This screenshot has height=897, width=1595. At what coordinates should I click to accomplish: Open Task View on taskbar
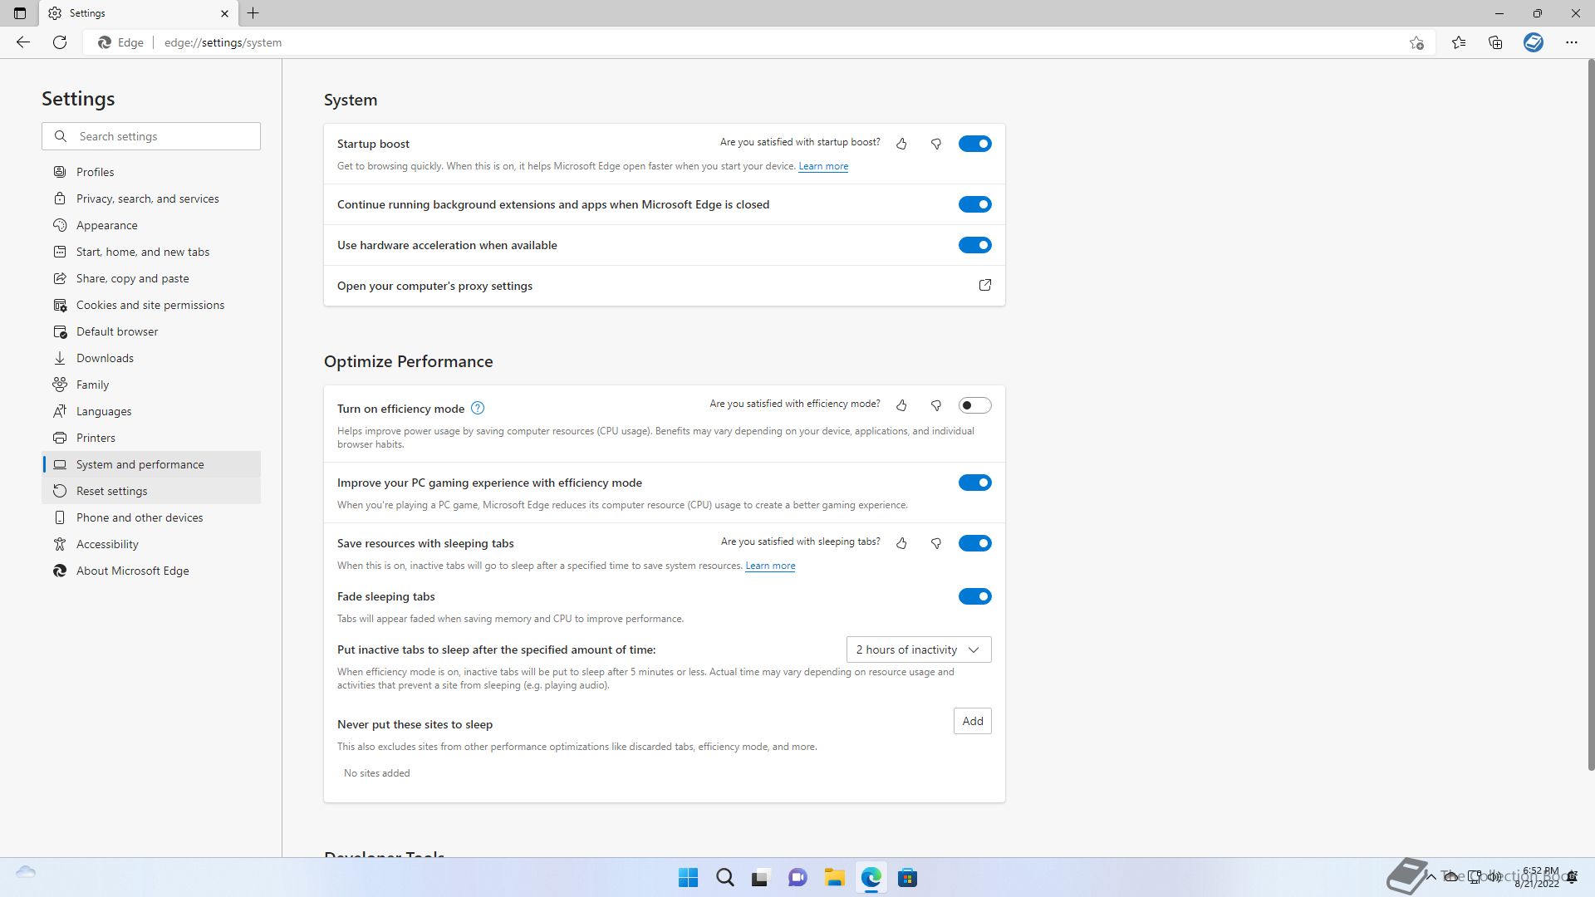pos(761,878)
